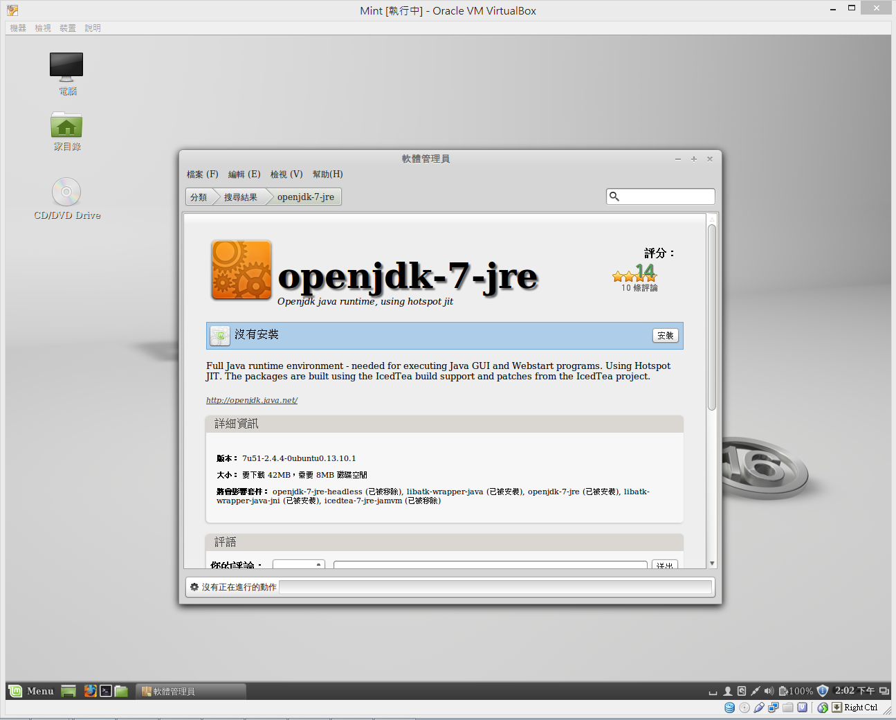Click the 沒有安裝 status label
896x720 pixels.
(x=257, y=334)
